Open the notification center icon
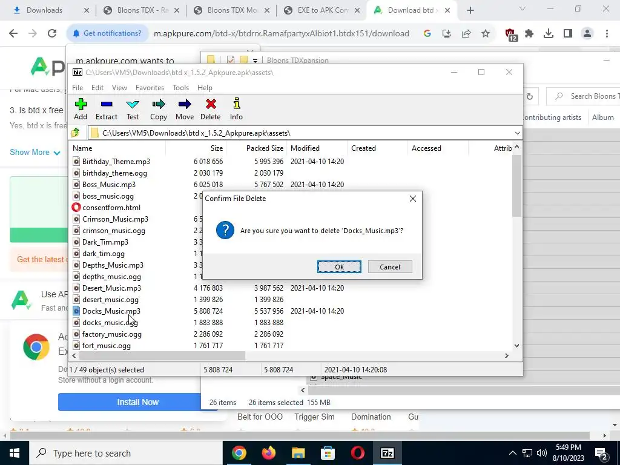The height and width of the screenshot is (465, 620). pyautogui.click(x=601, y=453)
